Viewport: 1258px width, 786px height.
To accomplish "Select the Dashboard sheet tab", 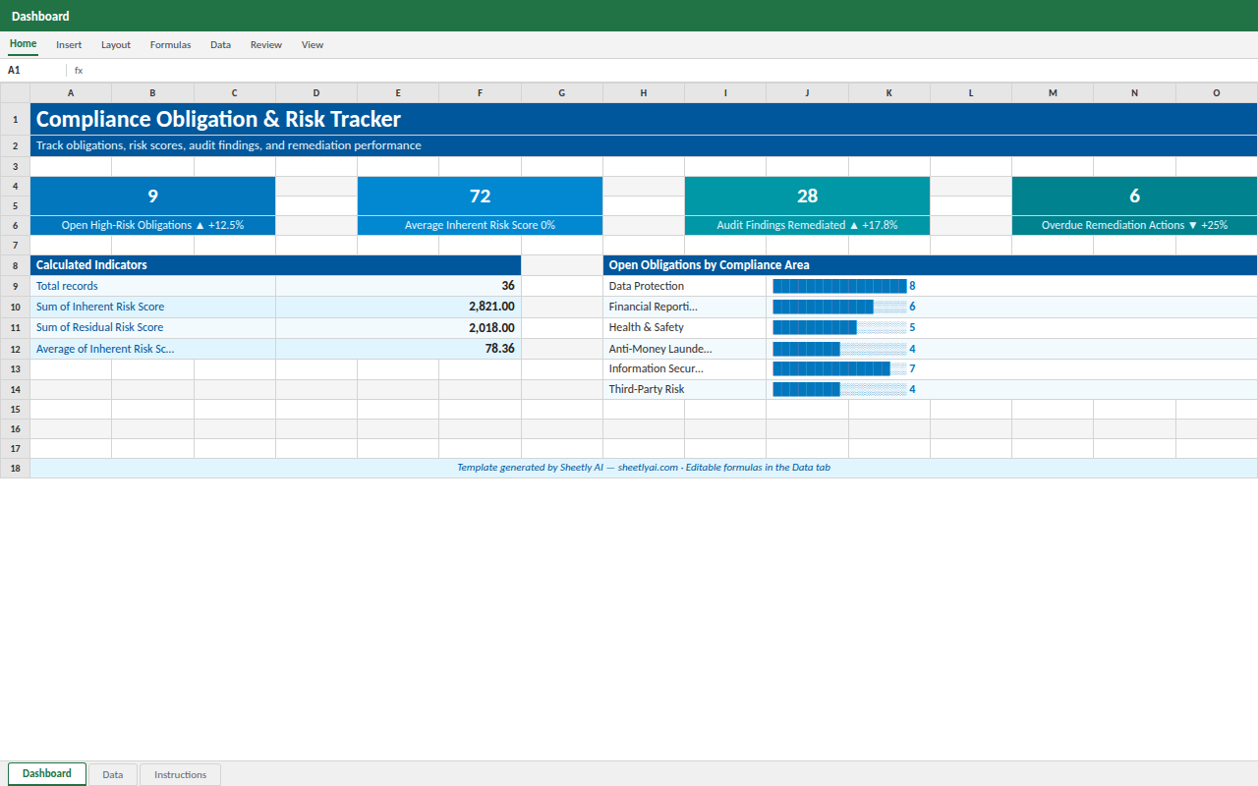I will click(x=47, y=773).
